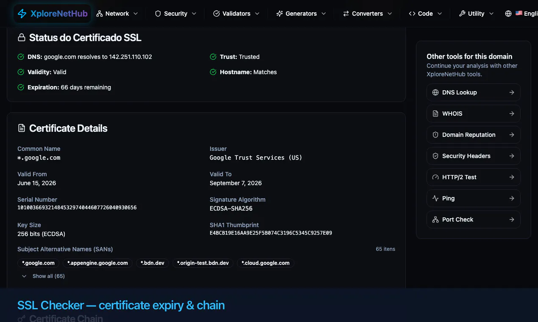
Task: Click the network icon in Port Check row
Action: pyautogui.click(x=435, y=219)
